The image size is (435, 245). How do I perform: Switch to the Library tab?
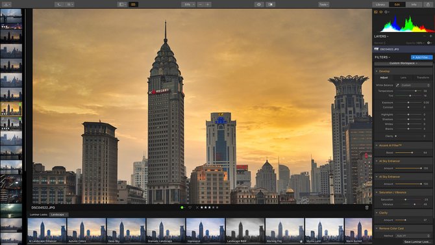[380, 5]
